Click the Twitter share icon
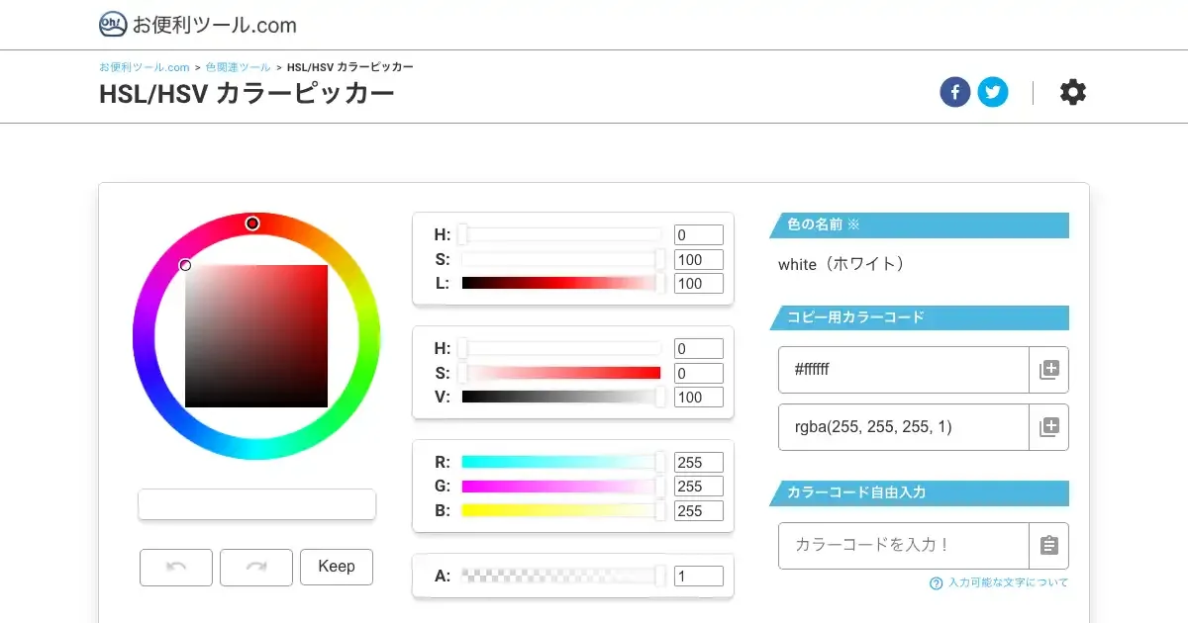This screenshot has width=1188, height=623. point(992,93)
